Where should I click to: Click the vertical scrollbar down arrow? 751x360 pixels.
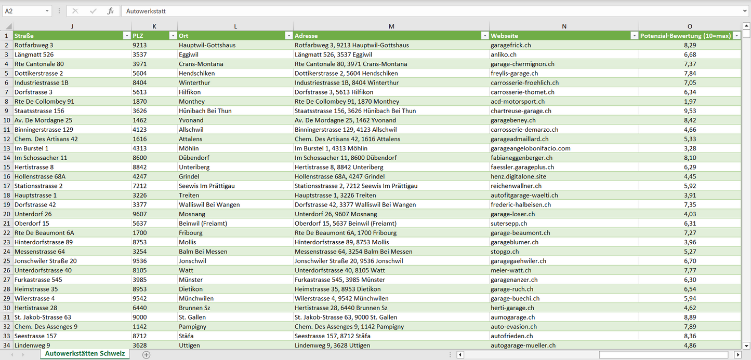click(x=746, y=345)
